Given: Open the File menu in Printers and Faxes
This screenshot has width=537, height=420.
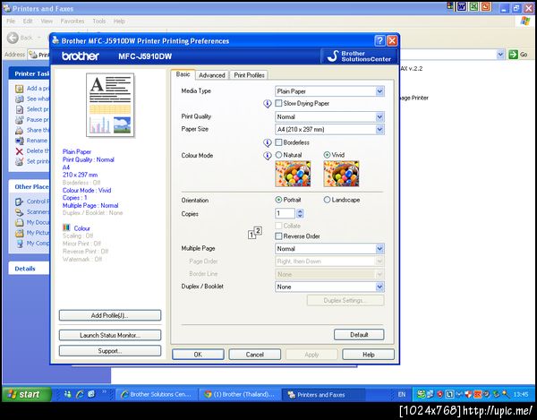Looking at the screenshot, I should coord(11,21).
